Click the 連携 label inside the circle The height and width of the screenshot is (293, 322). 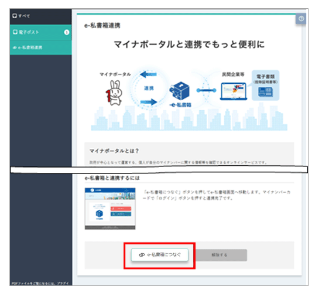tap(149, 88)
